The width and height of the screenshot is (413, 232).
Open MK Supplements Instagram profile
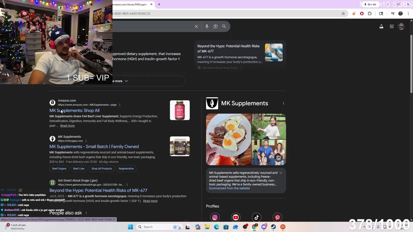pyautogui.click(x=215, y=217)
